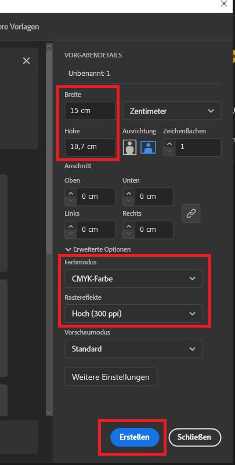Increase Zeichenflächen count with up arrow
The height and width of the screenshot is (465, 235).
[x=169, y=144]
